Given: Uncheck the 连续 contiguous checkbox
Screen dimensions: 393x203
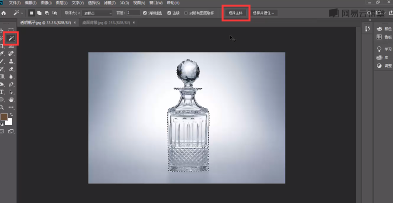Looking at the screenshot, I should tap(169, 13).
